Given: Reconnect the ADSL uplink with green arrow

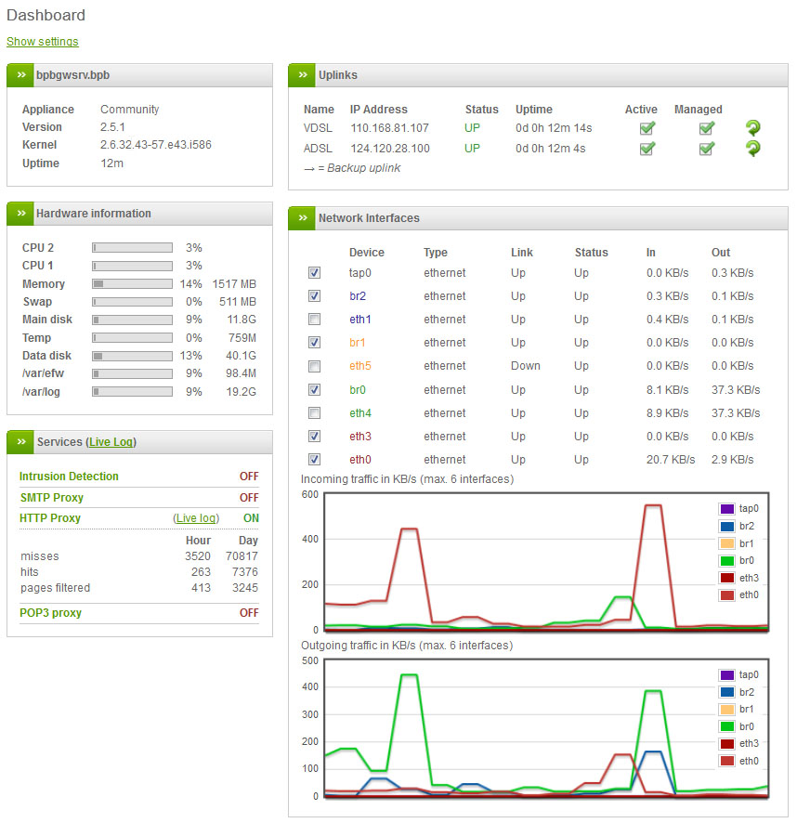Looking at the screenshot, I should [x=753, y=149].
